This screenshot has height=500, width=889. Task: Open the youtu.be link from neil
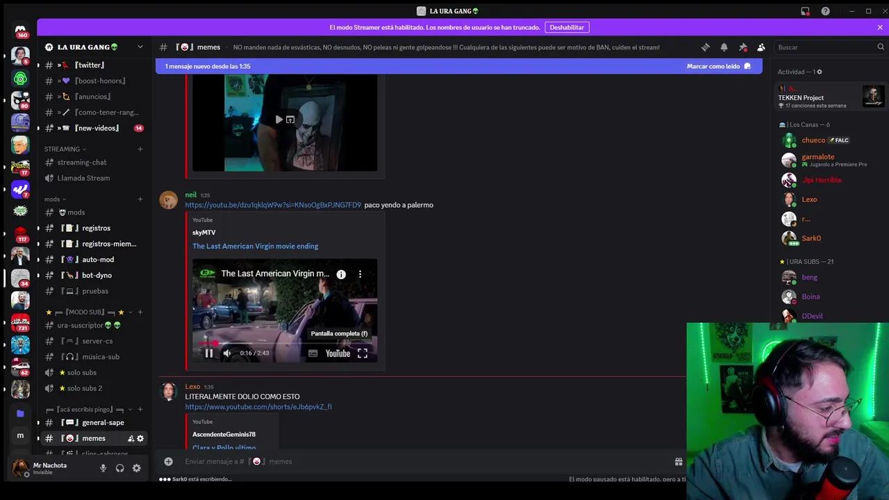point(273,205)
